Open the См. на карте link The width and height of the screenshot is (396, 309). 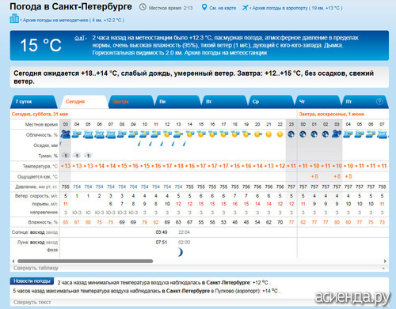click(x=223, y=8)
